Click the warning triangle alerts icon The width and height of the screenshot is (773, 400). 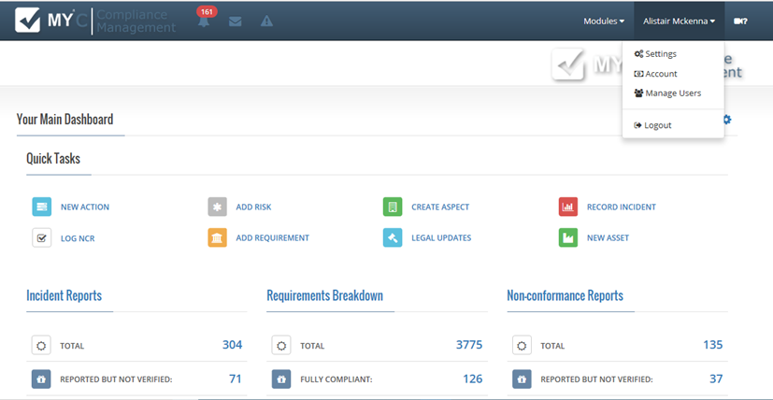[266, 21]
